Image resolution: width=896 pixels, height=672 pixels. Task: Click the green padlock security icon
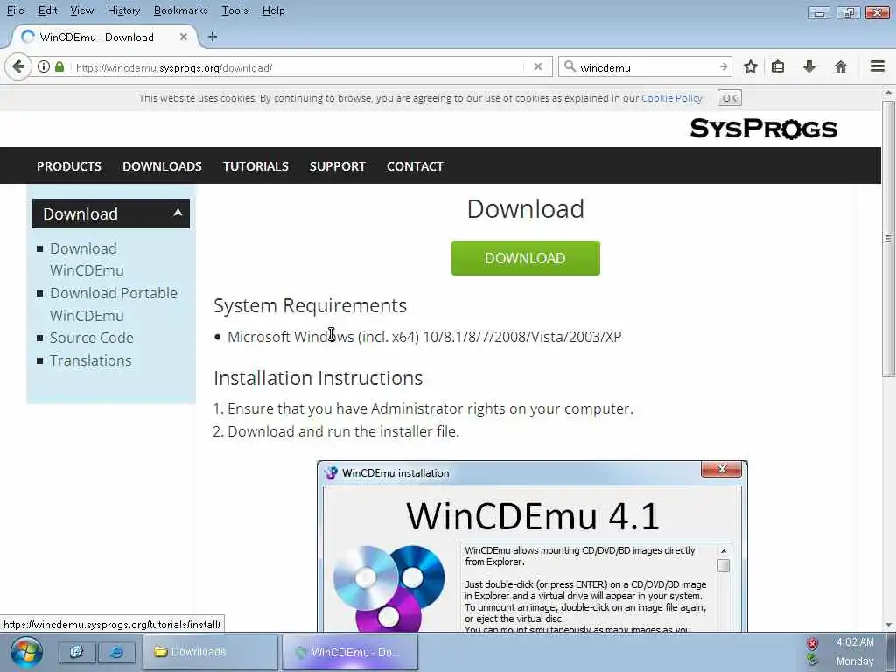[x=59, y=66]
